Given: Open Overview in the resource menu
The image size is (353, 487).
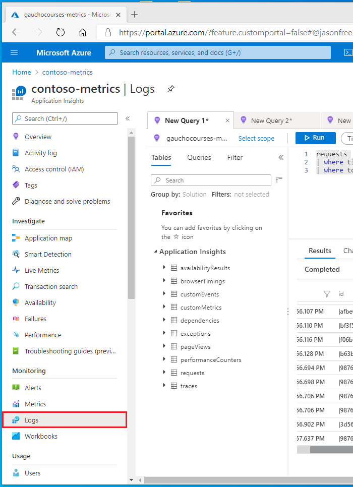Looking at the screenshot, I should coord(38,137).
